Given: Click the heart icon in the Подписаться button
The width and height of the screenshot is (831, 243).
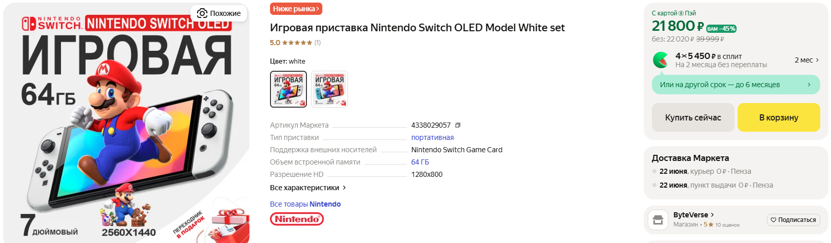Looking at the screenshot, I should (x=773, y=220).
